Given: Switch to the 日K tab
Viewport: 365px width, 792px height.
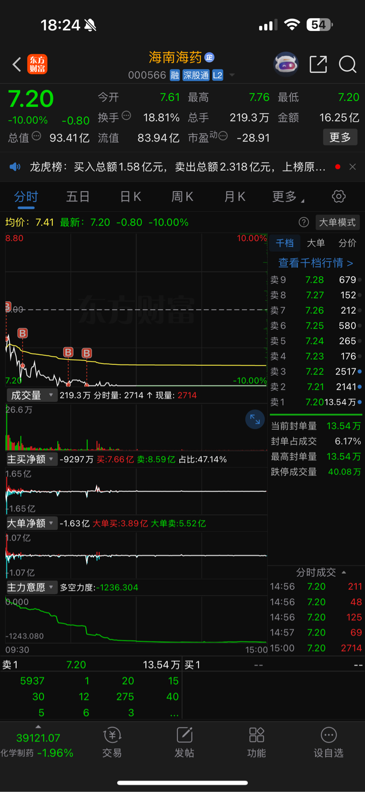Looking at the screenshot, I should coord(130,196).
